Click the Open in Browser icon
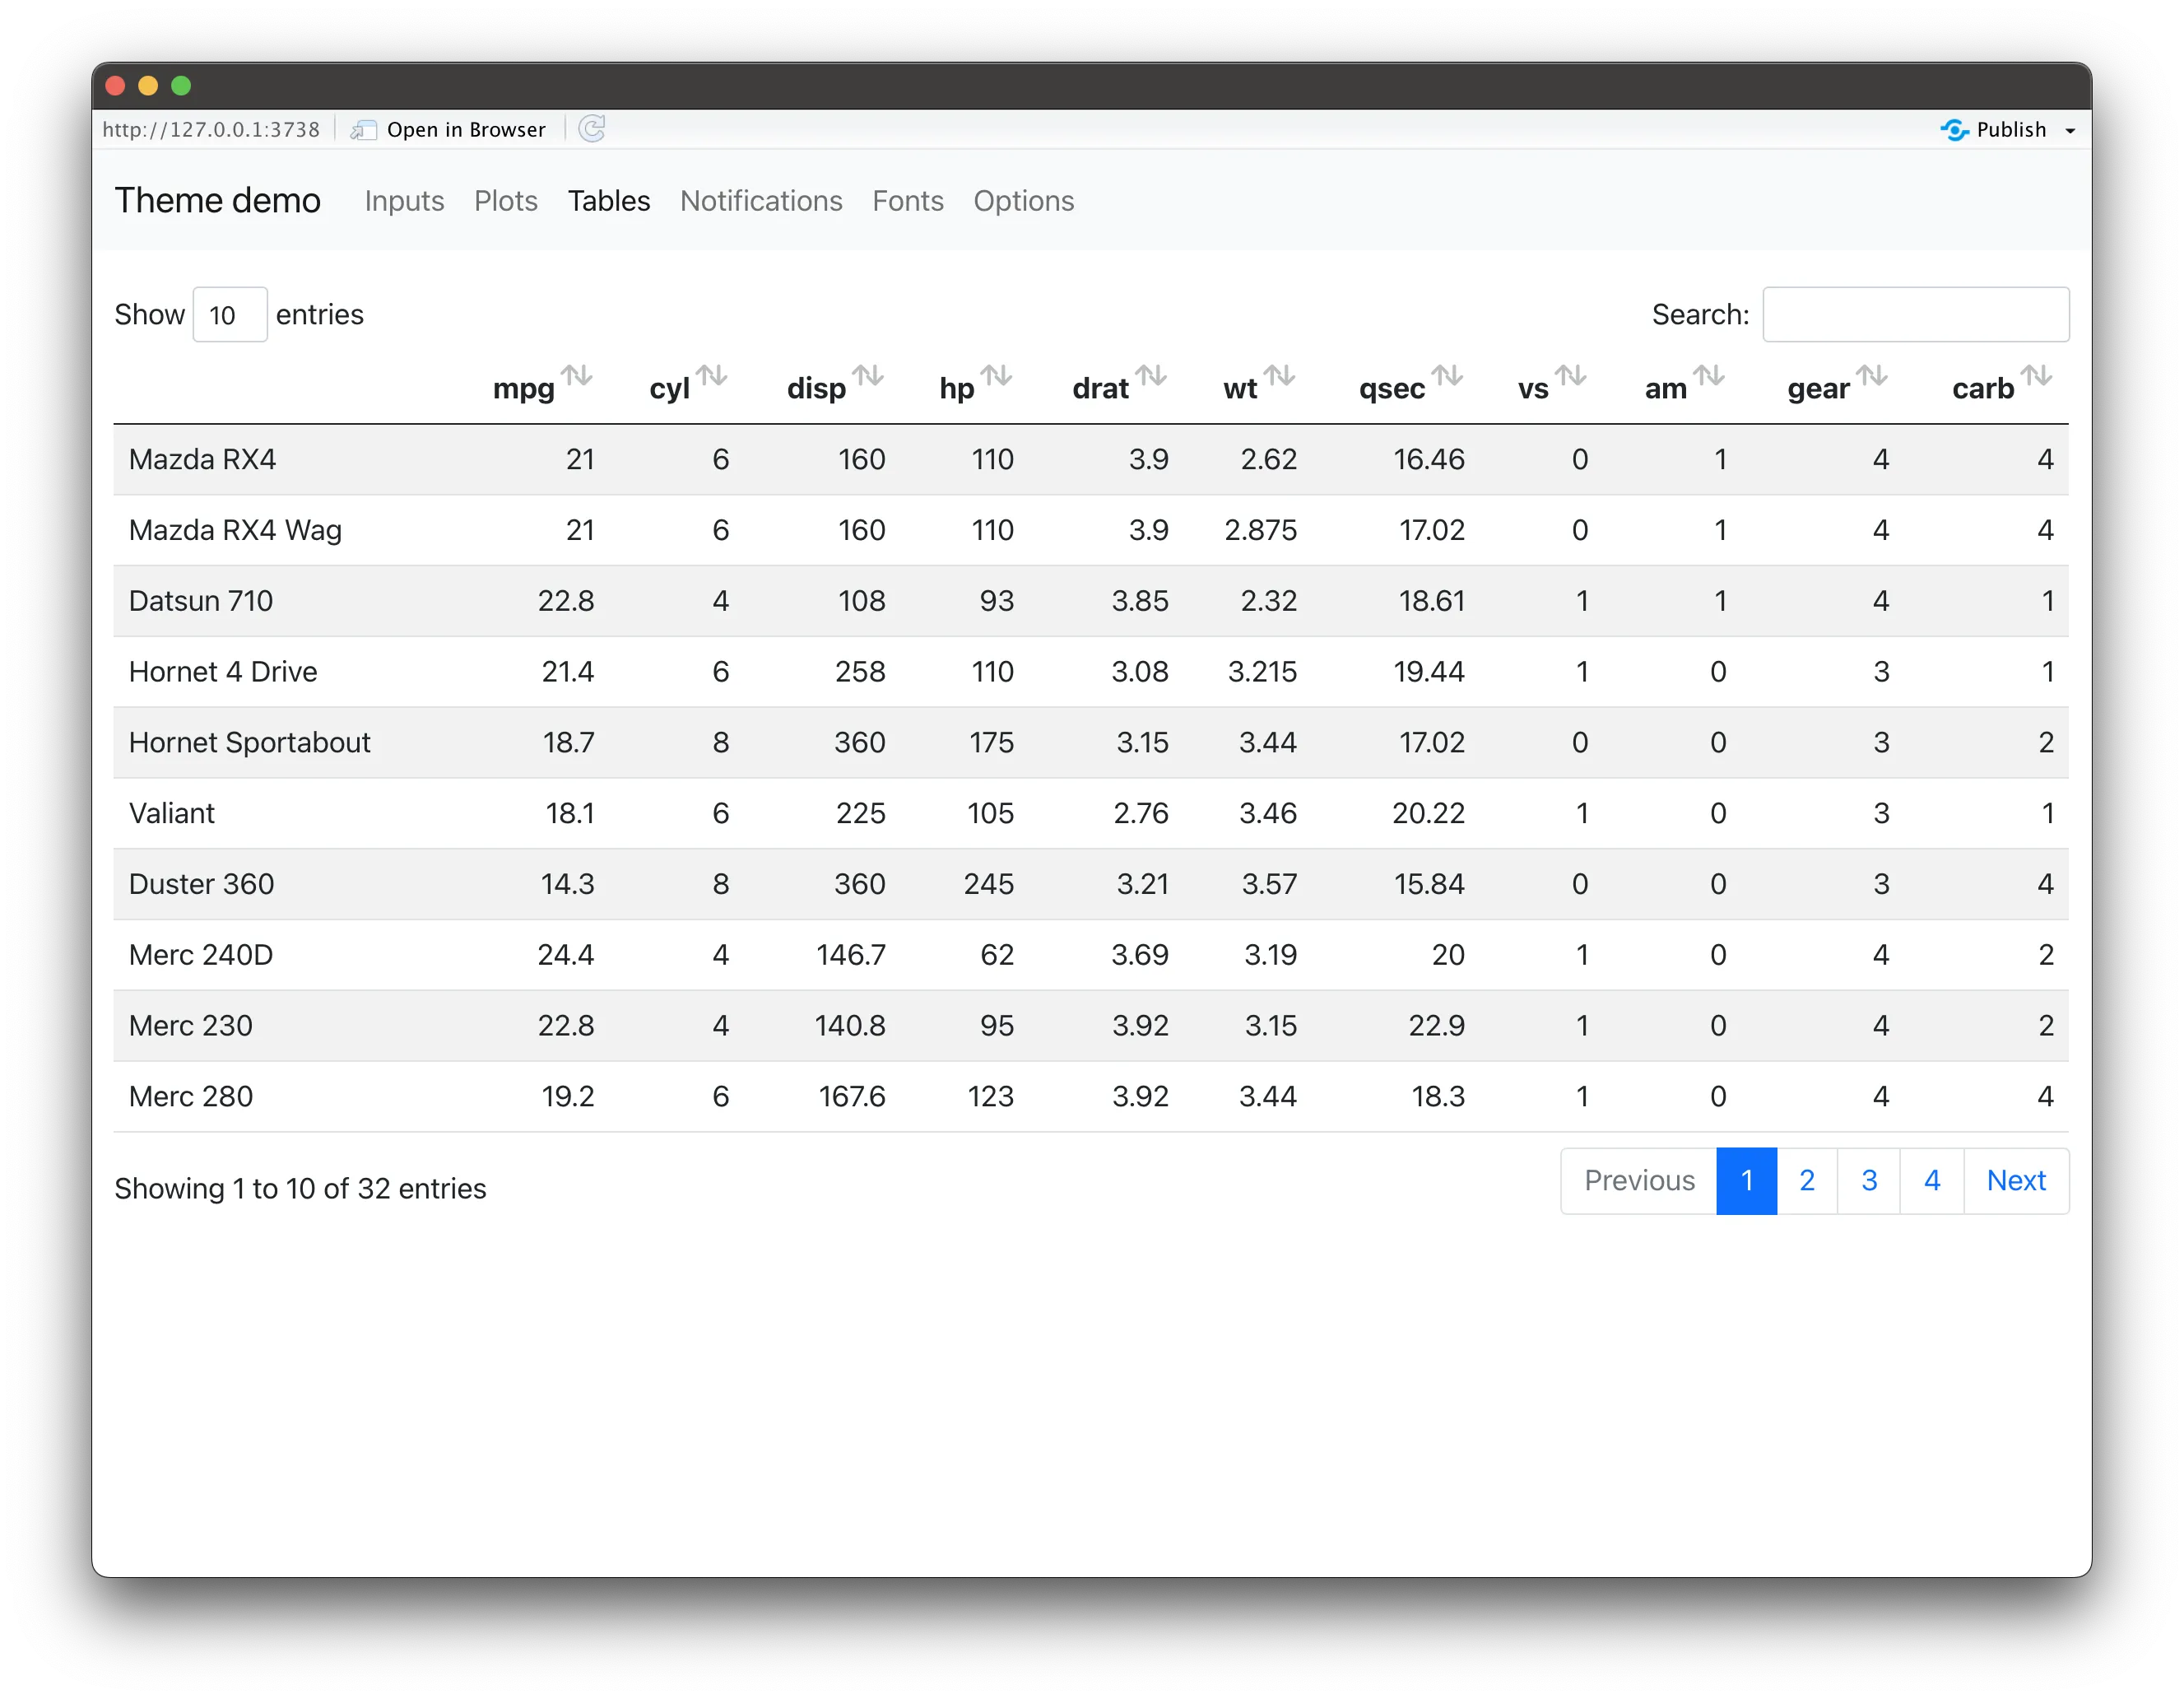 click(363, 130)
